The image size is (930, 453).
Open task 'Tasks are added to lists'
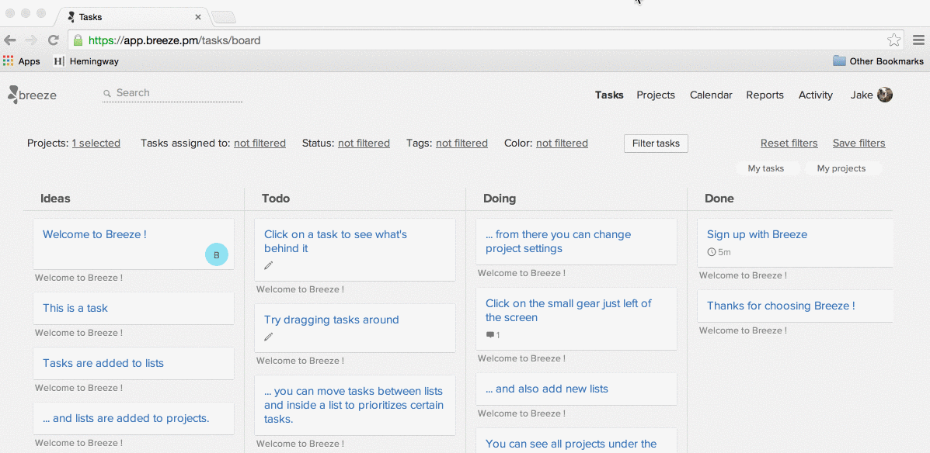point(103,363)
